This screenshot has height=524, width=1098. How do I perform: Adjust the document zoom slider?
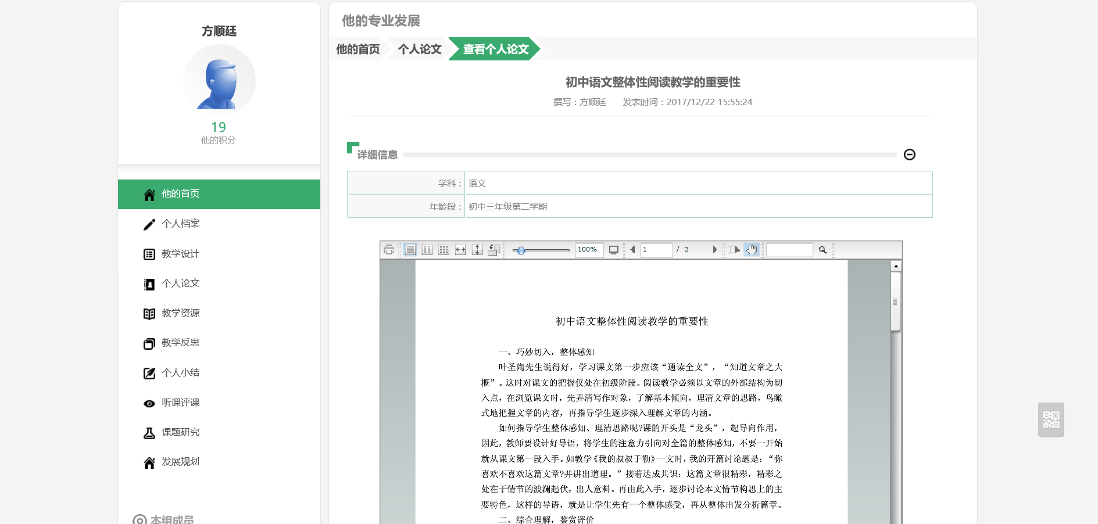click(521, 250)
